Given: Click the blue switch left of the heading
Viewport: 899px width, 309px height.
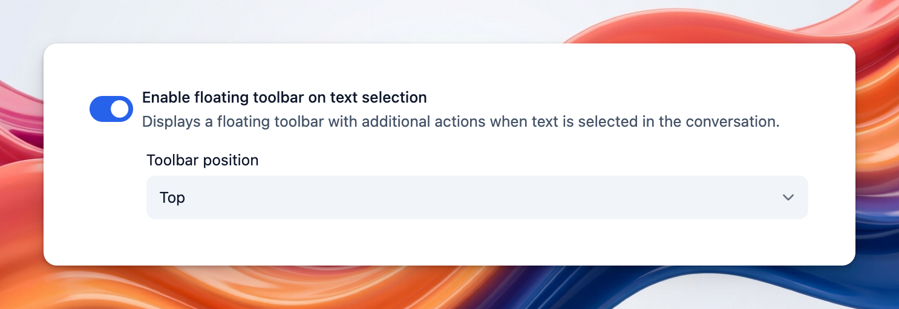Looking at the screenshot, I should 111,109.
